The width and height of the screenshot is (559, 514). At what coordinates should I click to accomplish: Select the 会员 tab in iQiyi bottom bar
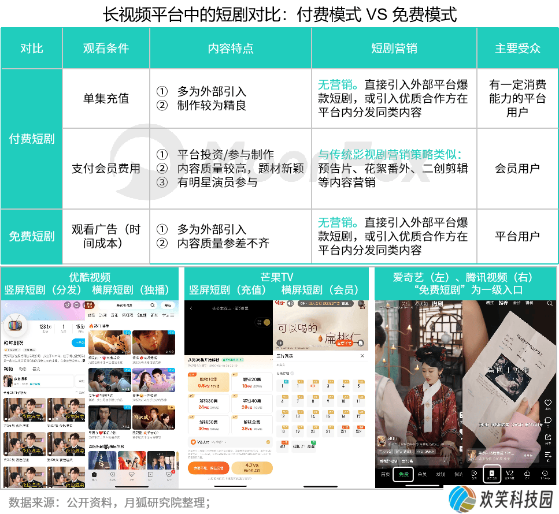(422, 474)
